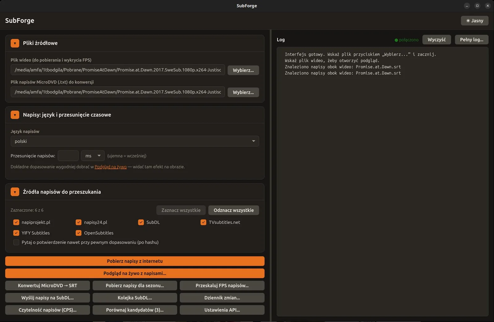This screenshot has width=494, height=322.
Task: Click the Zaznacz wszystkie button
Action: pos(181,210)
